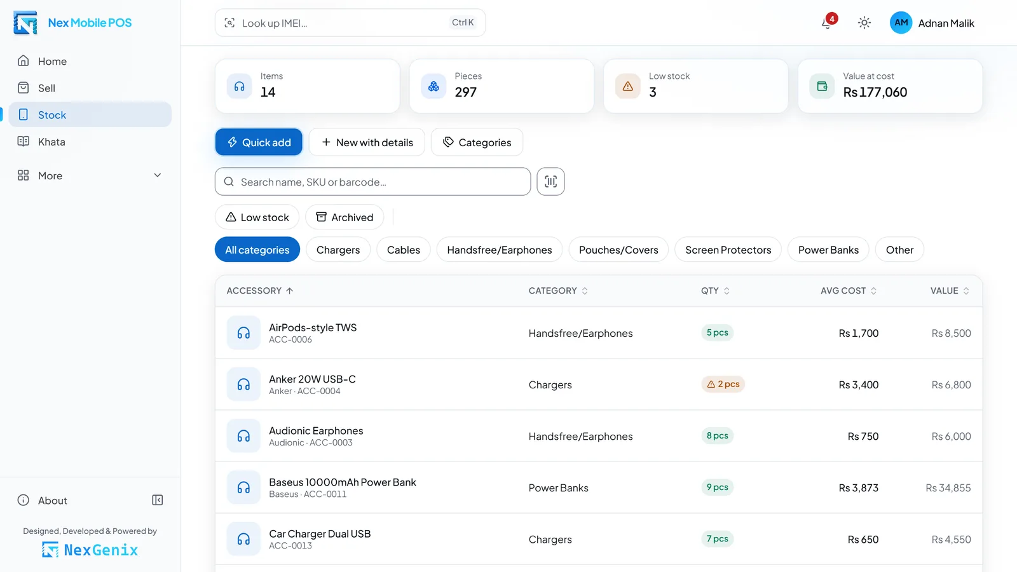
Task: Focus the Look up IMEI search field
Action: [x=350, y=23]
